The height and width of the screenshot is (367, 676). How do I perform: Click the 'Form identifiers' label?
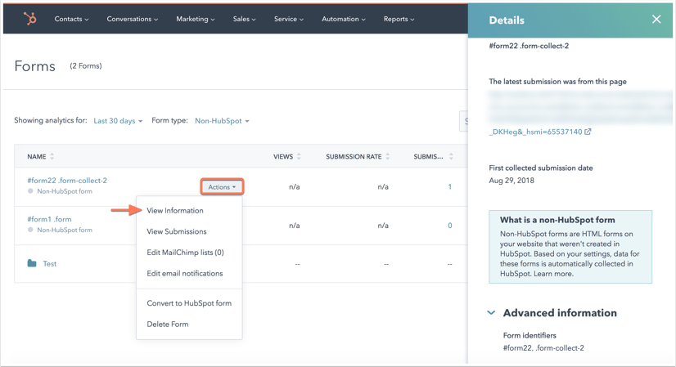[530, 336]
